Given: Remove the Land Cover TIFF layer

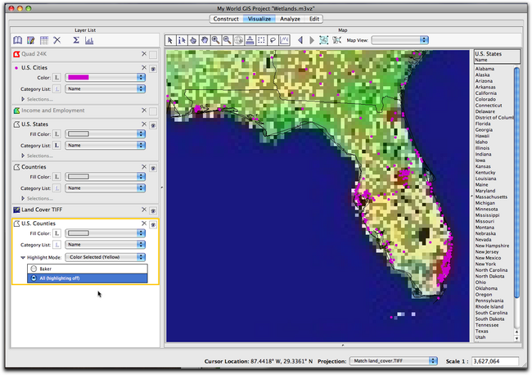Looking at the screenshot, I should point(143,210).
